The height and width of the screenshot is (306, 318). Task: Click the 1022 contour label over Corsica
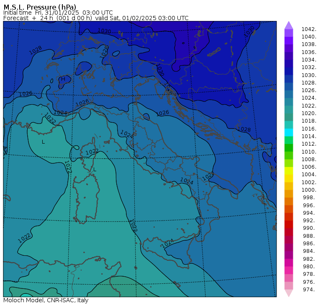coord(92,152)
